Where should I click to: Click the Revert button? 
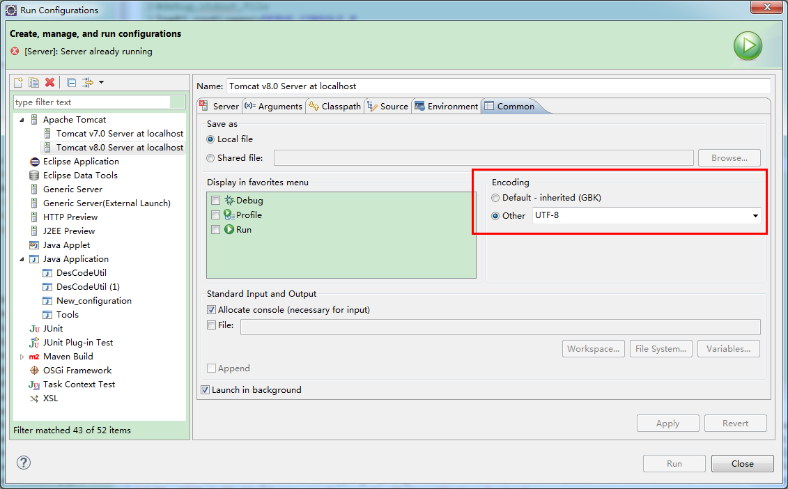coord(735,423)
